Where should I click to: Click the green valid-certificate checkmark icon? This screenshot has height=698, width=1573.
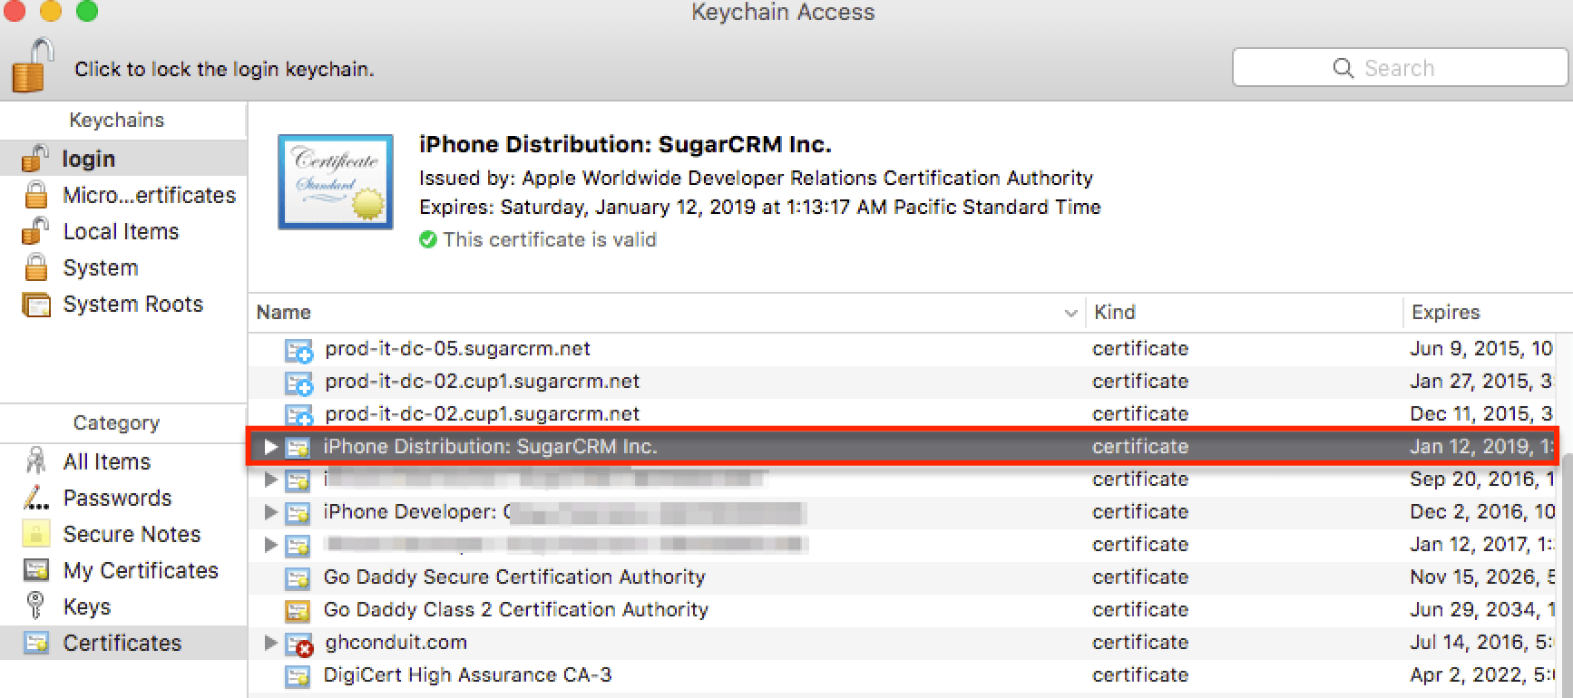point(428,240)
